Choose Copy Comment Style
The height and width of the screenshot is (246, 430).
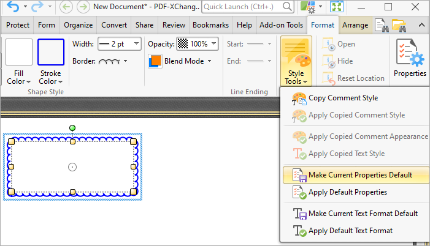pos(356,98)
